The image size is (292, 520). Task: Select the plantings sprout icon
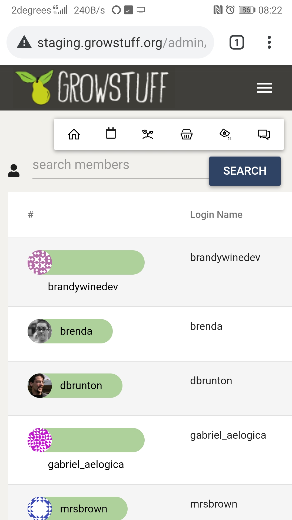147,134
